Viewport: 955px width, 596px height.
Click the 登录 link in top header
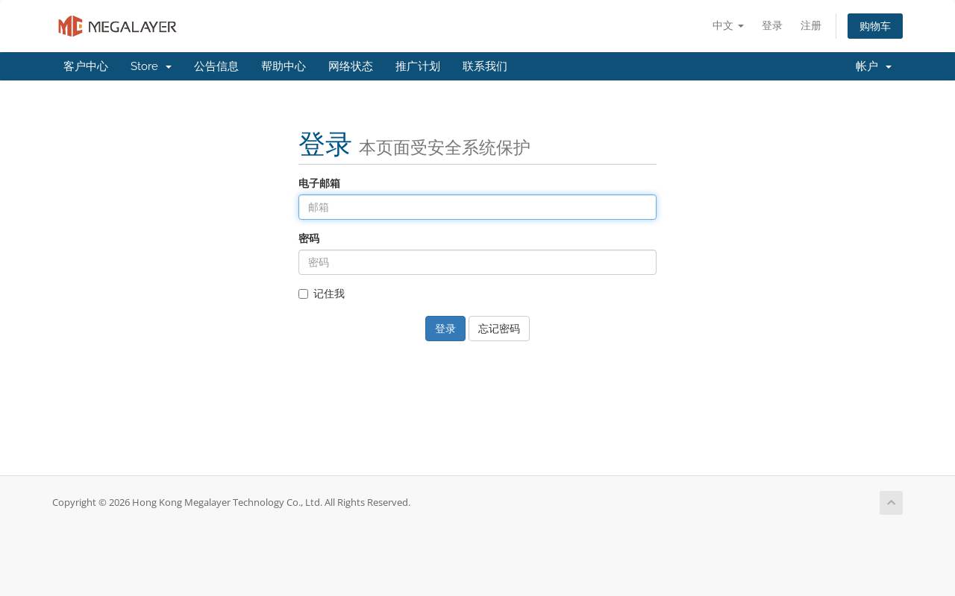point(772,25)
